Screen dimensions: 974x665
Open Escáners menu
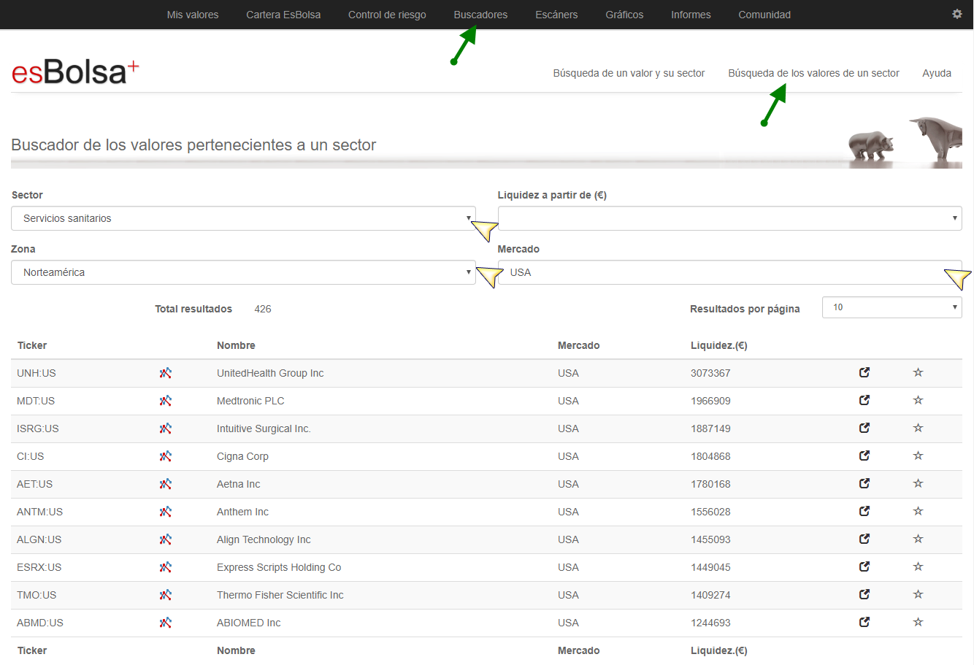(556, 15)
